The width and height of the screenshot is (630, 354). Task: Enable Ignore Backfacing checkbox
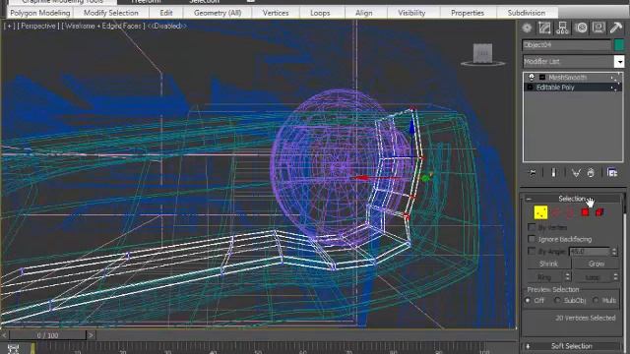[532, 239]
